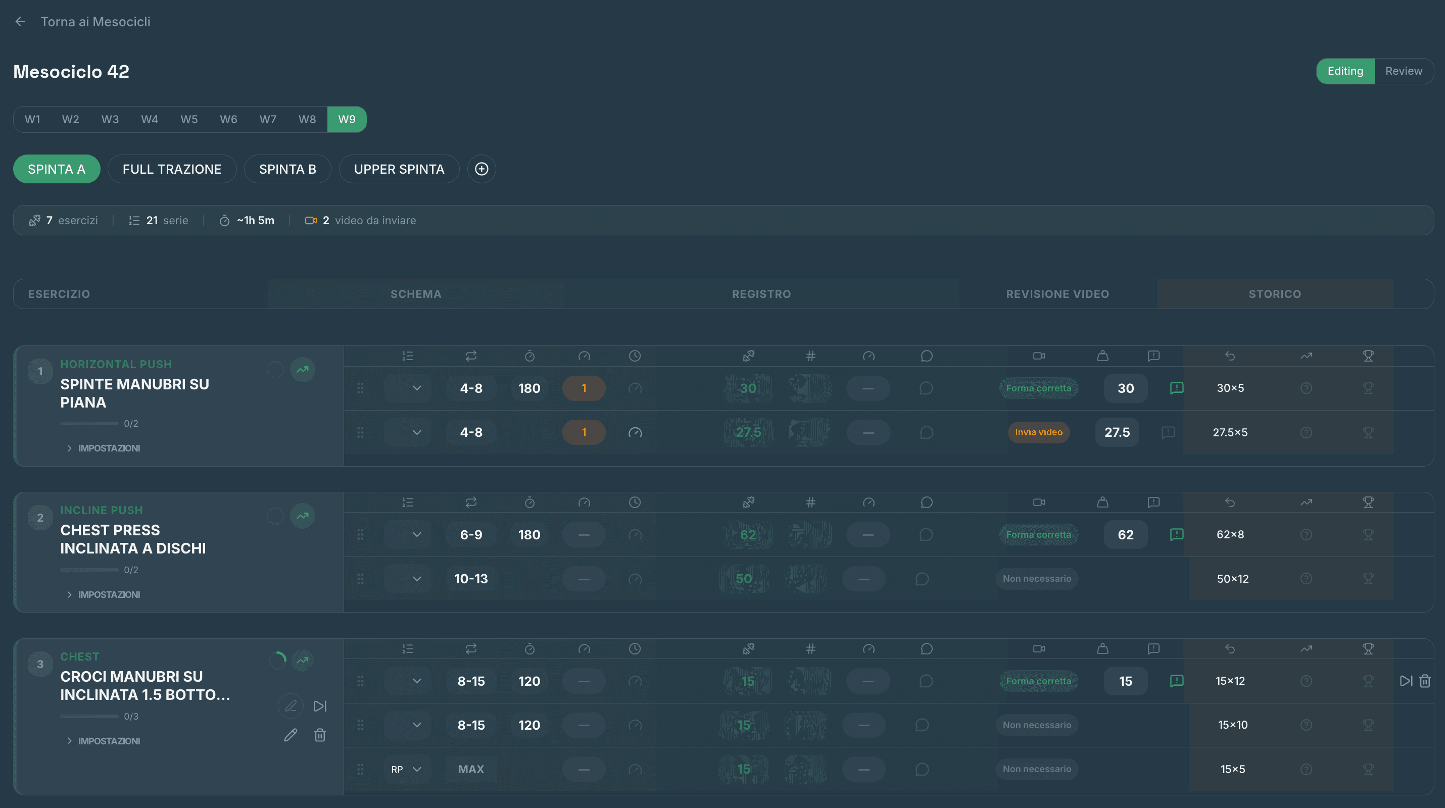Skip the 15×12 set with the skip-forward icon
The height and width of the screenshot is (808, 1445).
click(x=1406, y=681)
